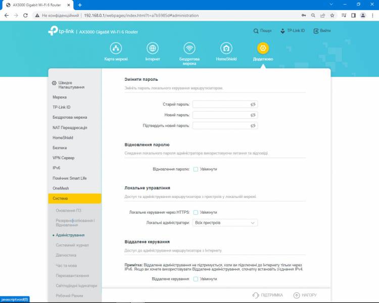Collapse the Система sidebar section
This screenshot has width=379, height=303.
click(75, 198)
